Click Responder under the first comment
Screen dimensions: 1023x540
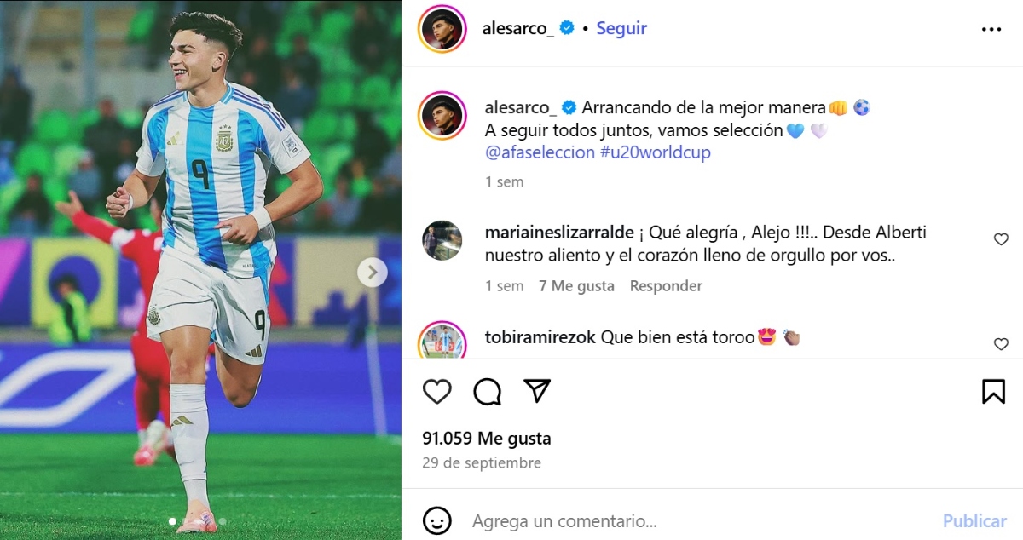[x=666, y=286]
